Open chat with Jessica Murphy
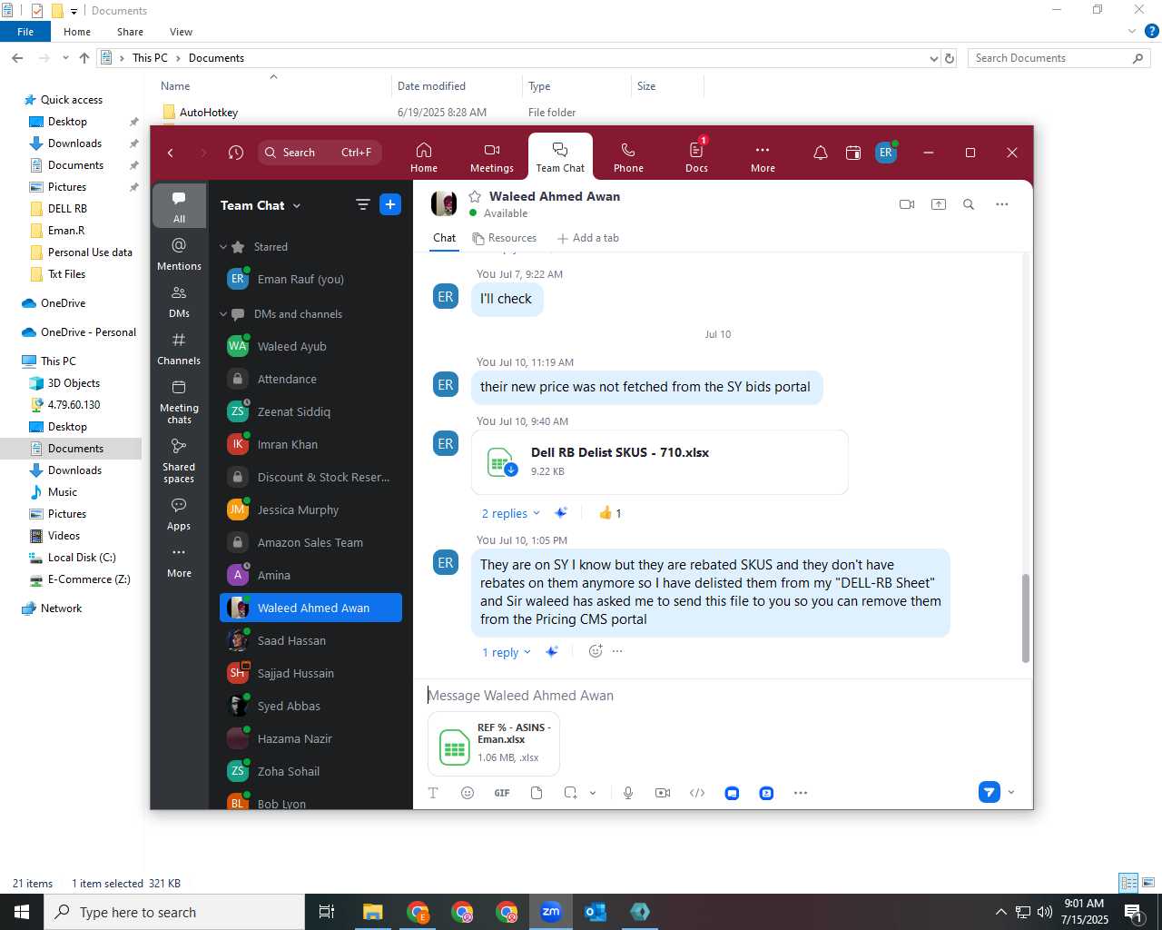Viewport: 1162px width, 930px height. 310,510
